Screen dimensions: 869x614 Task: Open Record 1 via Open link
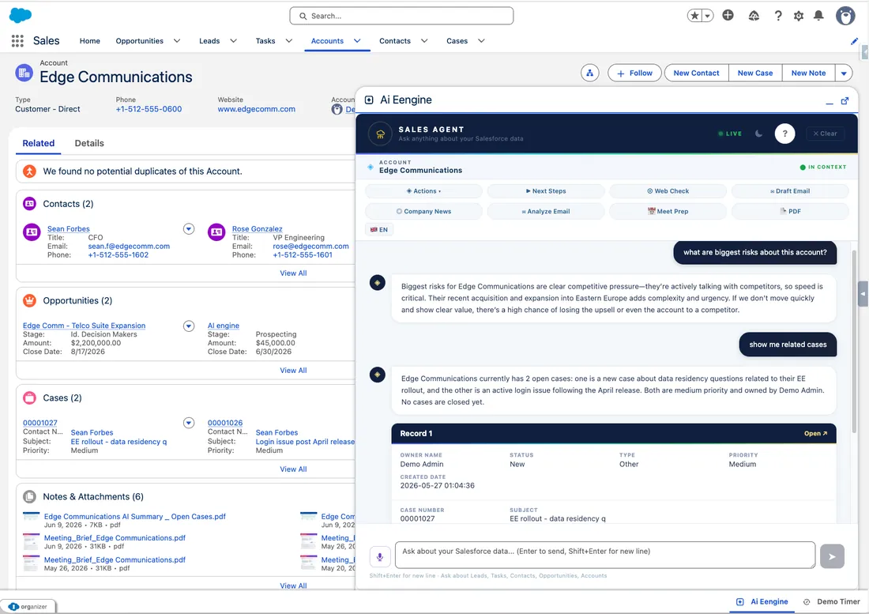click(x=815, y=433)
